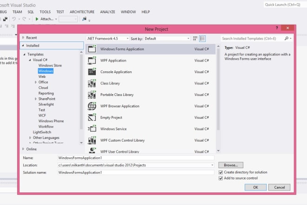This screenshot has width=307, height=205.
Task: Click the WPF Application template icon
Action: (92, 61)
